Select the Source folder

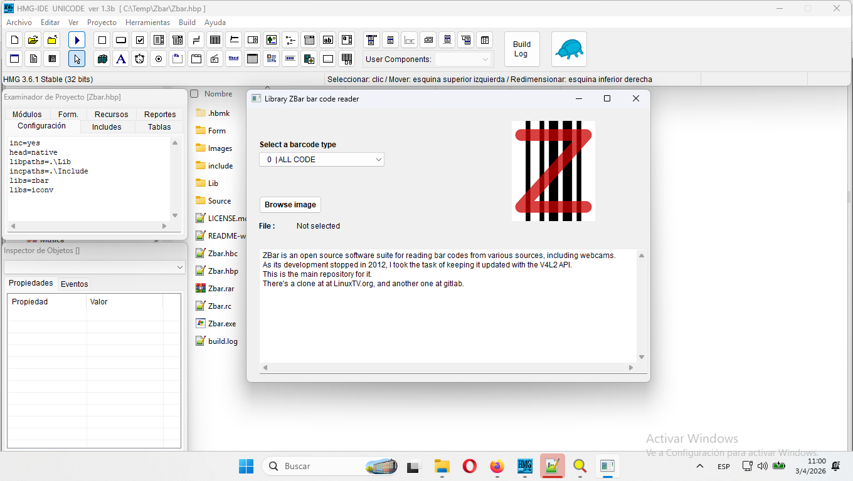213,201
